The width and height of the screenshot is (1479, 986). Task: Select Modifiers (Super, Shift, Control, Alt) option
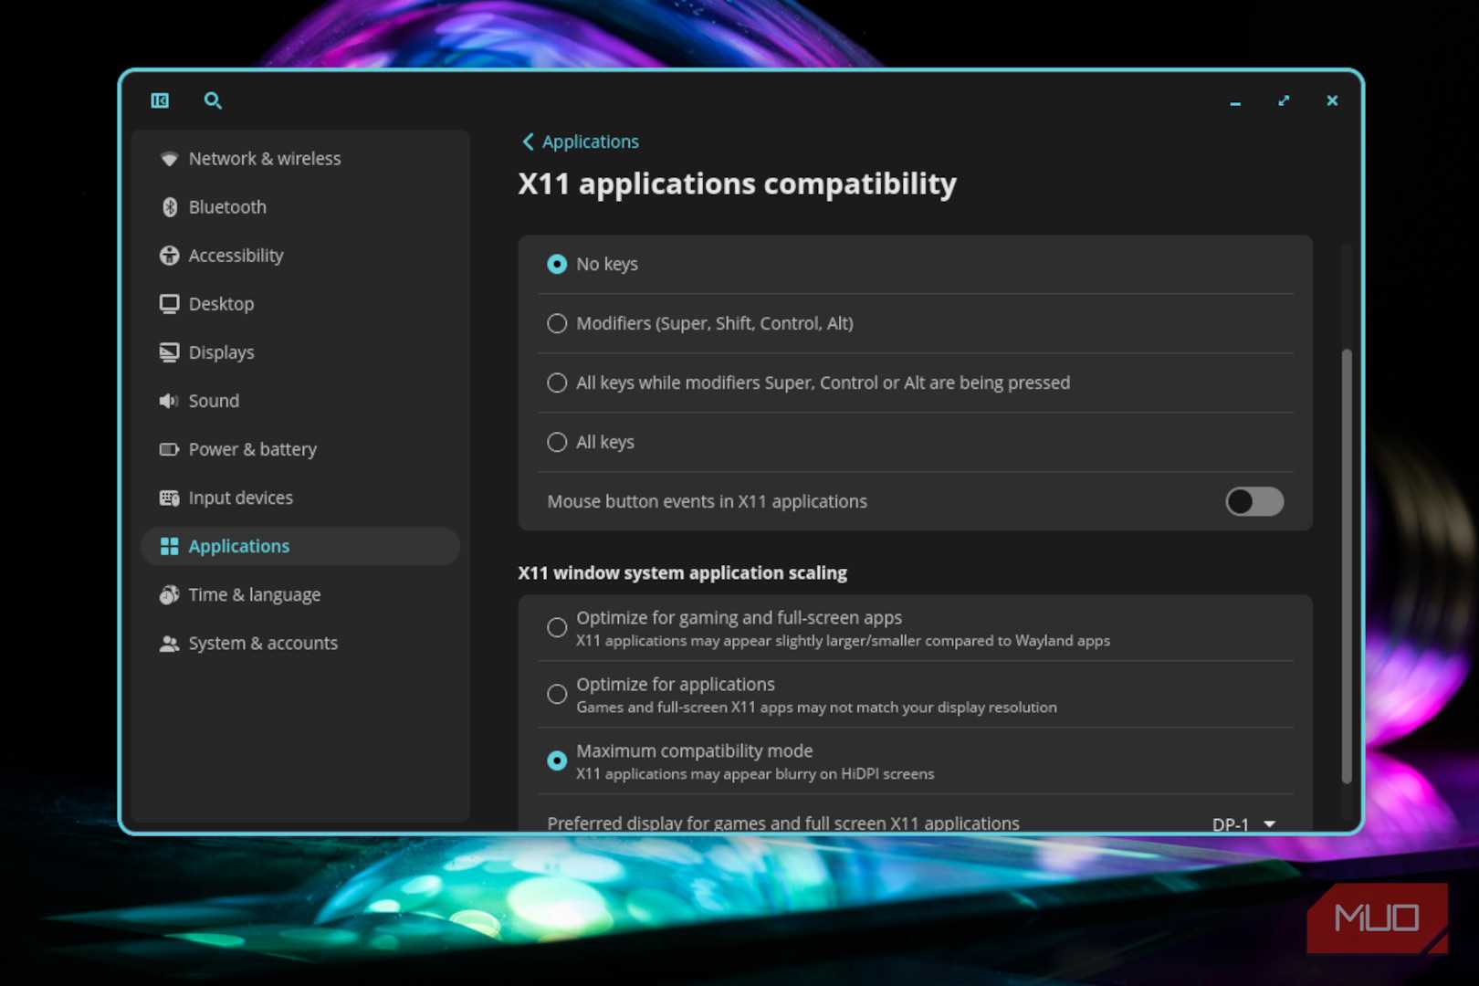pos(557,323)
